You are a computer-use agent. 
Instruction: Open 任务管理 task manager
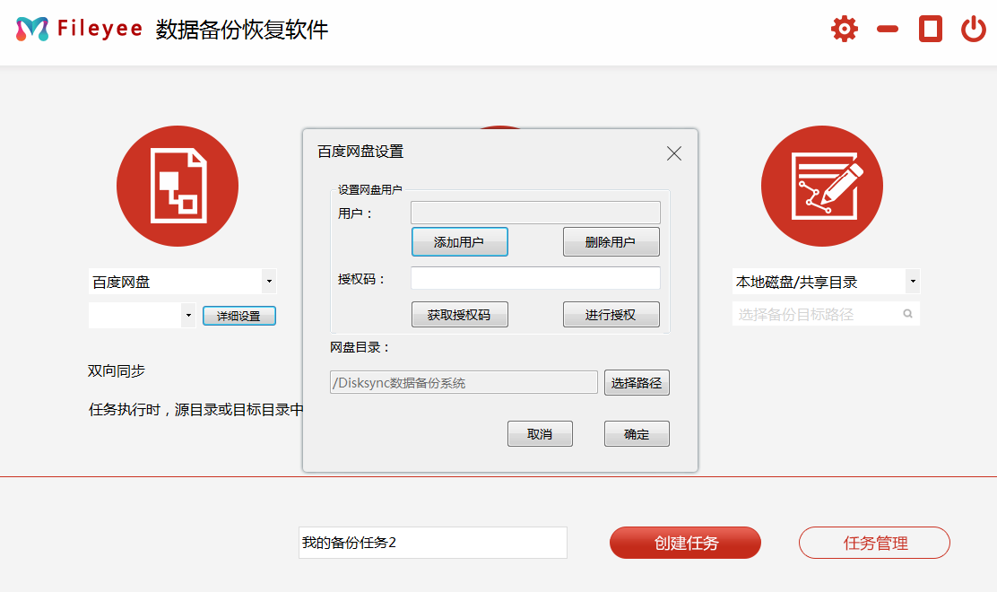[874, 543]
